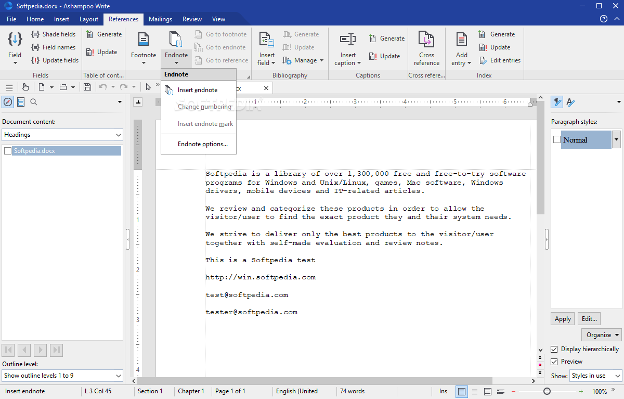Open the help question mark icon
The height and width of the screenshot is (399, 624).
click(604, 19)
